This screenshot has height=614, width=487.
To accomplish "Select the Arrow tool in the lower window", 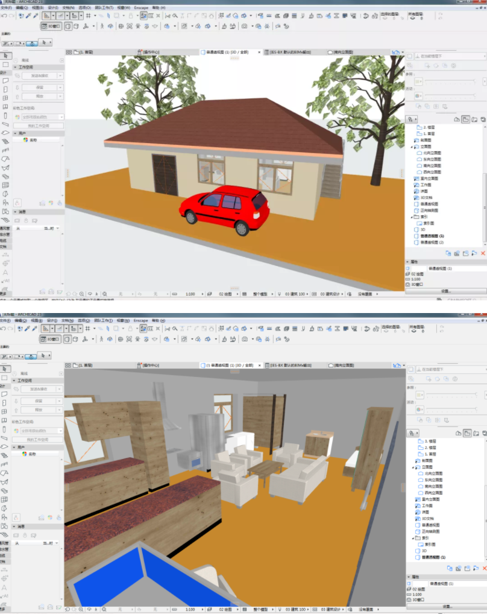I will 5,369.
